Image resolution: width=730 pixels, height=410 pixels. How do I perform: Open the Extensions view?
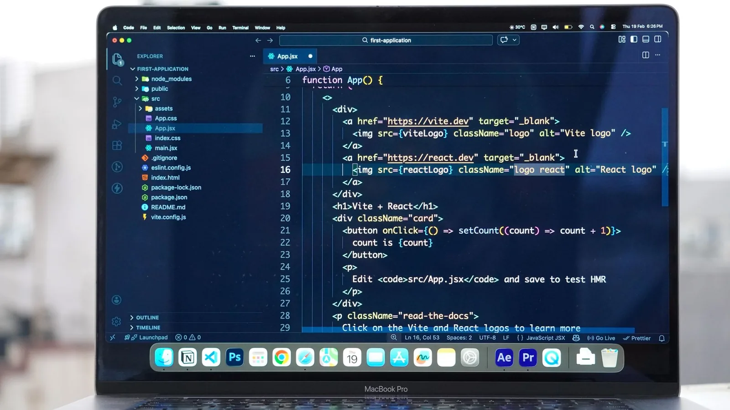pos(117,145)
